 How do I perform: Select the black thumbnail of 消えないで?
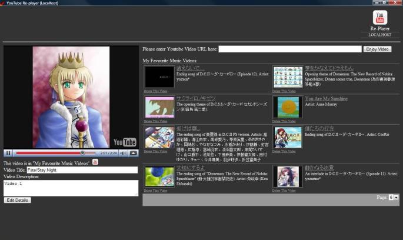(x=159, y=77)
